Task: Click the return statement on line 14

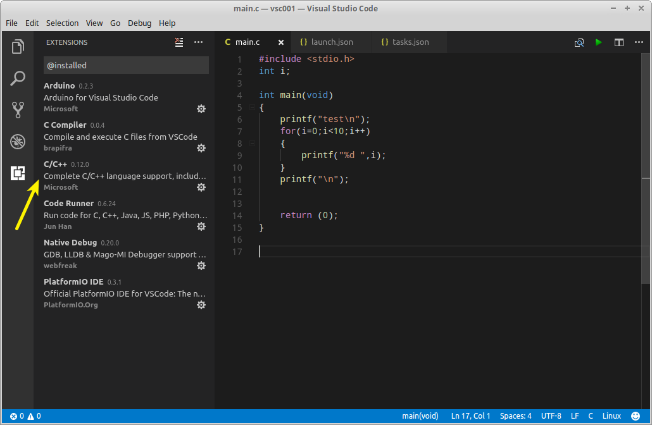Action: 309,215
